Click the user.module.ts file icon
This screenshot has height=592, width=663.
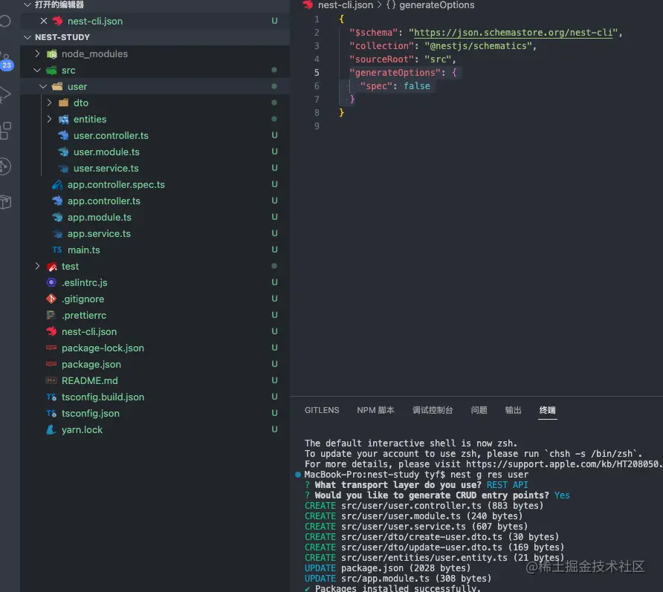[x=63, y=152]
